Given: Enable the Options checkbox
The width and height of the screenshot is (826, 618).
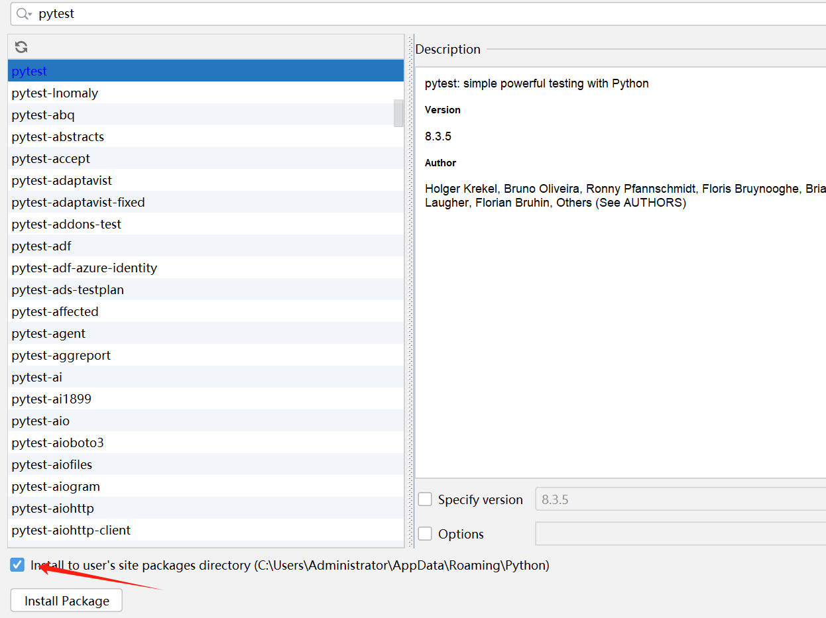Looking at the screenshot, I should point(425,534).
